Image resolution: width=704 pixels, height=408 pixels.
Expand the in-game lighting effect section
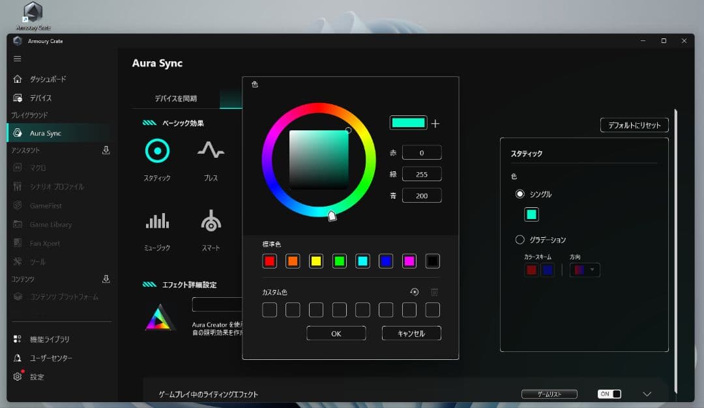pos(647,394)
